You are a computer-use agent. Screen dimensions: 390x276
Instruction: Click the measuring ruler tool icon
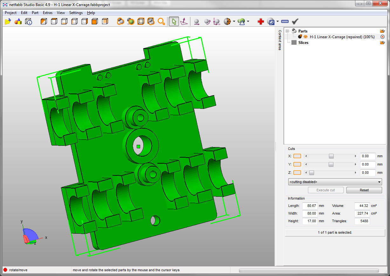tap(285, 22)
